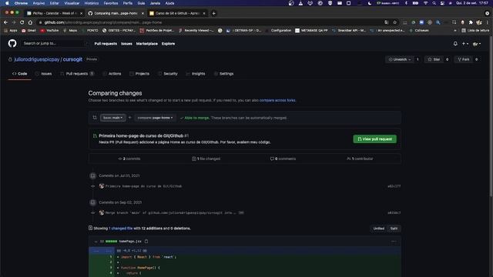Screen dimensions: 493x277
Task: Open the Security tab
Action: coord(168,74)
